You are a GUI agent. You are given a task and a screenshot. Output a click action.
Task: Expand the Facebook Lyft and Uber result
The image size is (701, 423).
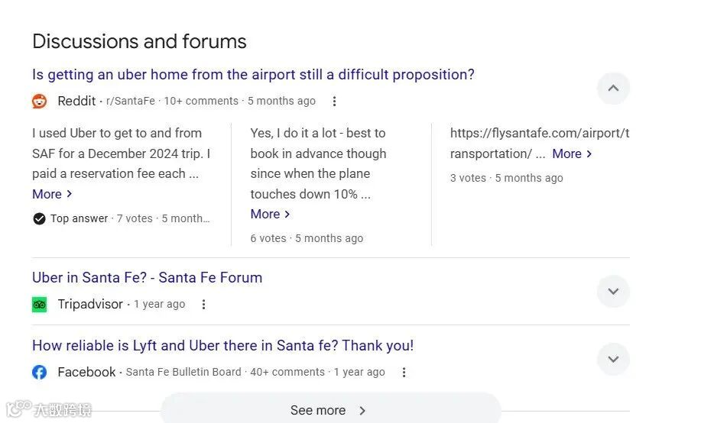[x=613, y=360]
